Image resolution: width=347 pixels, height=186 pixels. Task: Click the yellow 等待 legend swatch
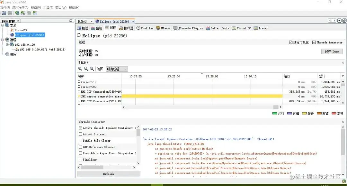coord(304,113)
